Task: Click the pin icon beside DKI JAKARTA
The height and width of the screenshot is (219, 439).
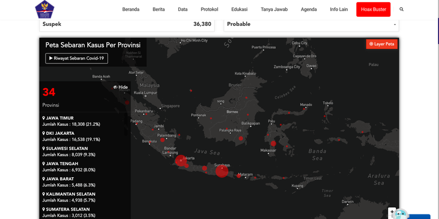Action: click(x=44, y=133)
